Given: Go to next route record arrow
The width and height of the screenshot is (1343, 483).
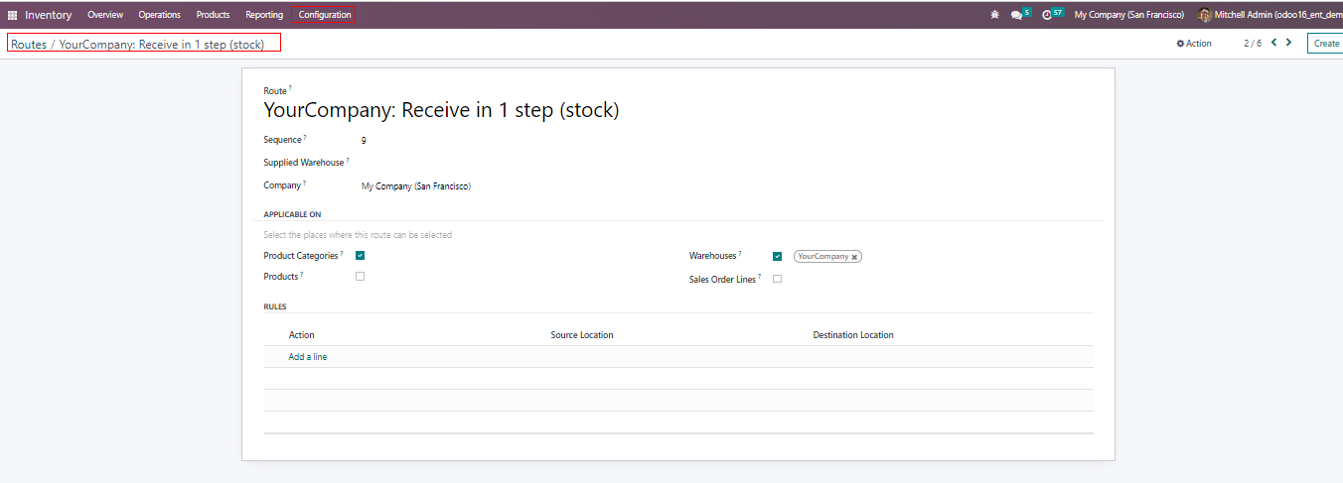Looking at the screenshot, I should coord(1289,43).
